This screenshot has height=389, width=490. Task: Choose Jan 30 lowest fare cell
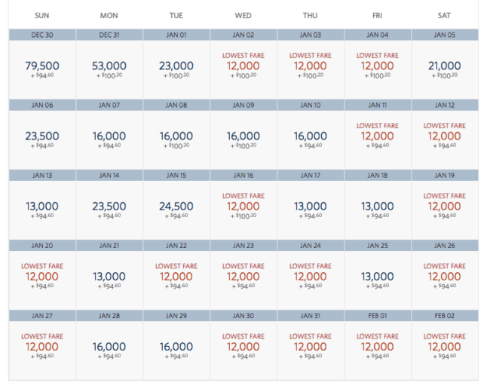pos(243,351)
